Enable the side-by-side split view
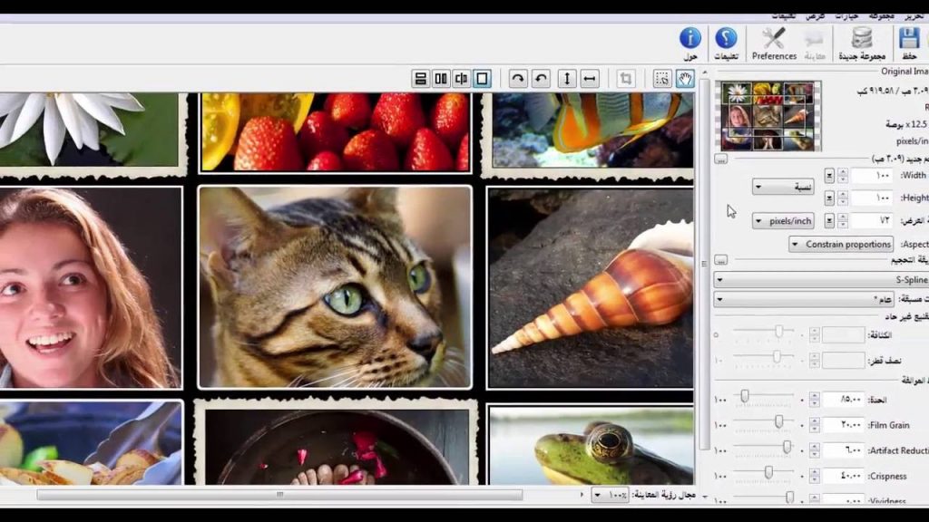This screenshot has height=522, width=929. (x=439, y=79)
